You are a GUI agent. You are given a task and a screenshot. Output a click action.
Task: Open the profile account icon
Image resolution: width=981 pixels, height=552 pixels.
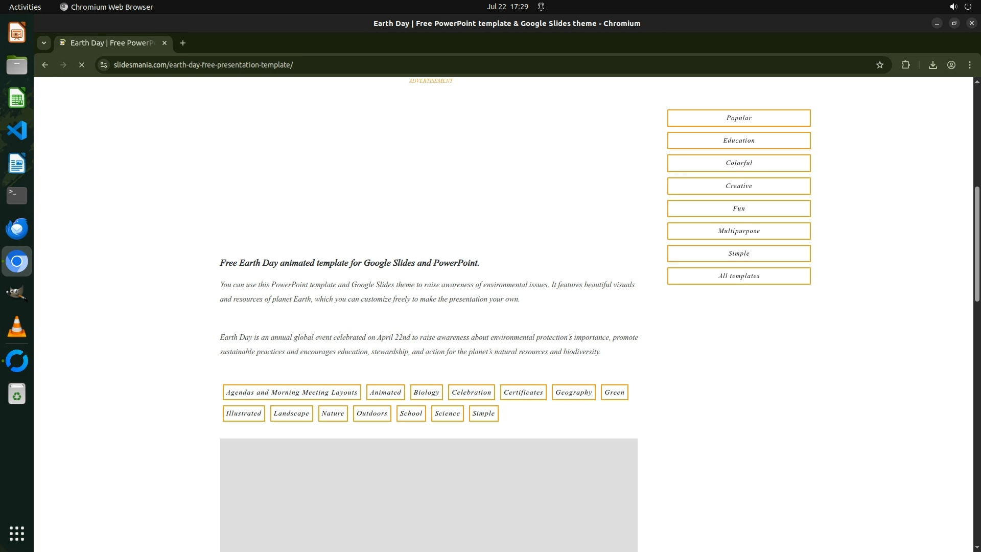point(951,65)
